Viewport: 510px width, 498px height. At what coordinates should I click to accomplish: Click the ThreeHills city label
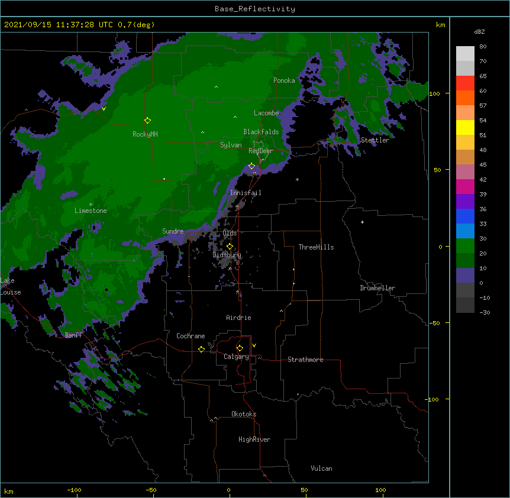click(x=316, y=247)
